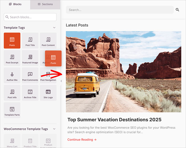The width and height of the screenshot is (186, 148).
Task: Choose the Post Content block
Action: tap(48, 41)
